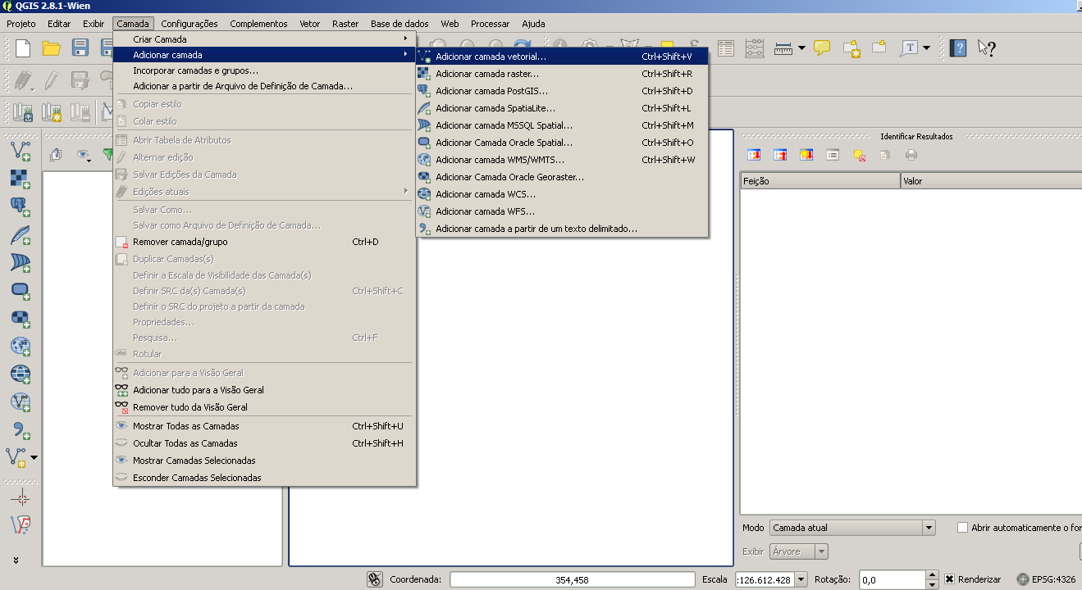Choose Adicionar camada PostGIS menu item
The height and width of the screenshot is (590, 1082).
coord(562,91)
